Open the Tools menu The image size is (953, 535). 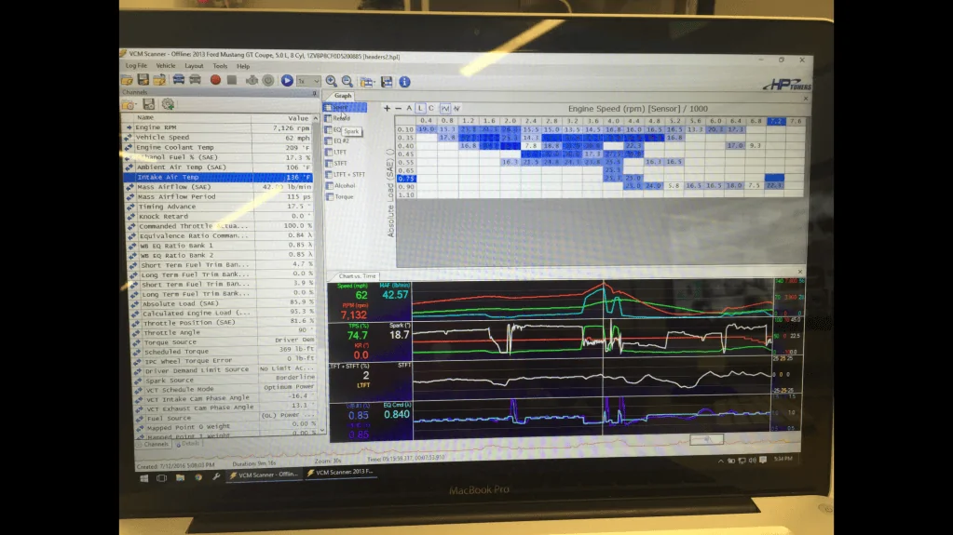click(x=220, y=66)
